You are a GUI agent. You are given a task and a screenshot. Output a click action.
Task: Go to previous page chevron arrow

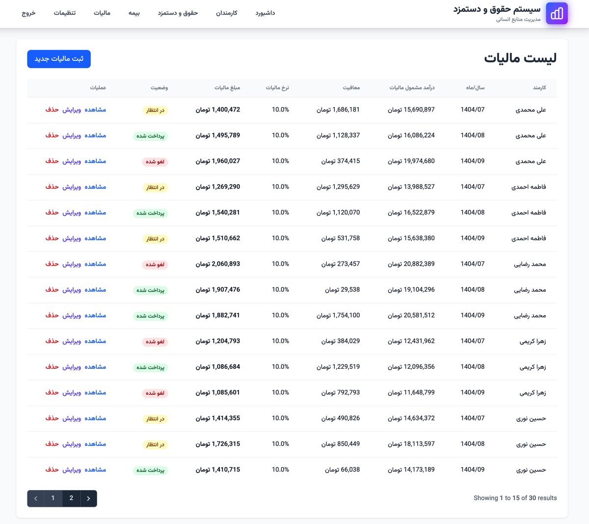pos(36,498)
